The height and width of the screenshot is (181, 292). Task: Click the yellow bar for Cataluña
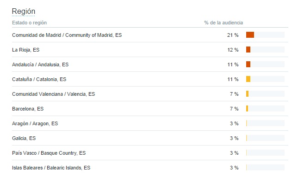(248, 79)
